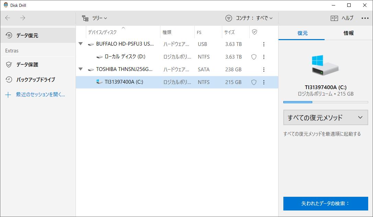Screen dimensions: 373x217
Task: Open the ツリー view dropdown
Action: (x=100, y=18)
